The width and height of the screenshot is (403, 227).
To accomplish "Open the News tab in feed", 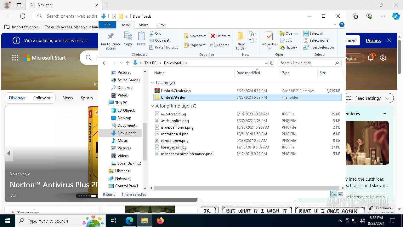I will pyautogui.click(x=68, y=98).
